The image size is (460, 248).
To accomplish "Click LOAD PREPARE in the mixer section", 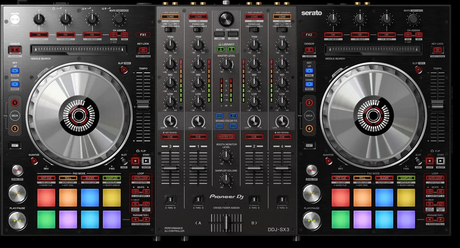I will [x=232, y=34].
